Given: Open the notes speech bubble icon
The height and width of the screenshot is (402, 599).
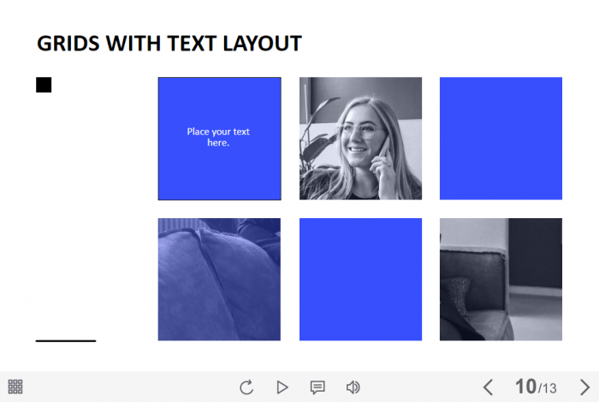Looking at the screenshot, I should tap(317, 387).
